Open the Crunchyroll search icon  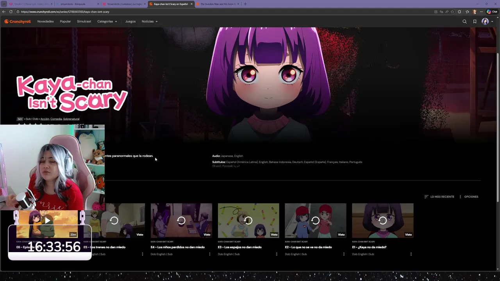[x=464, y=21]
